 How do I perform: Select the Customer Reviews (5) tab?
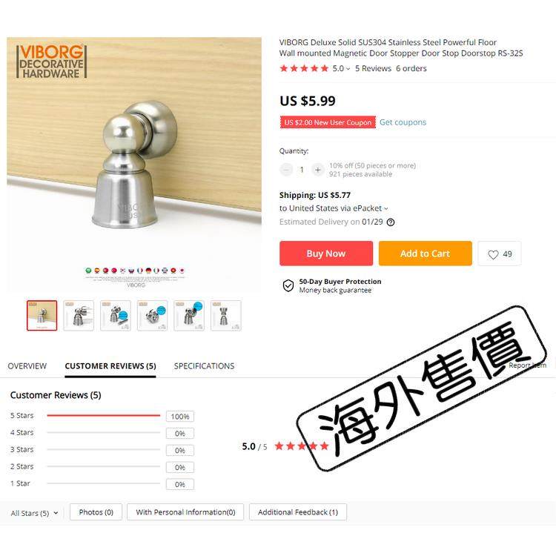(x=110, y=366)
